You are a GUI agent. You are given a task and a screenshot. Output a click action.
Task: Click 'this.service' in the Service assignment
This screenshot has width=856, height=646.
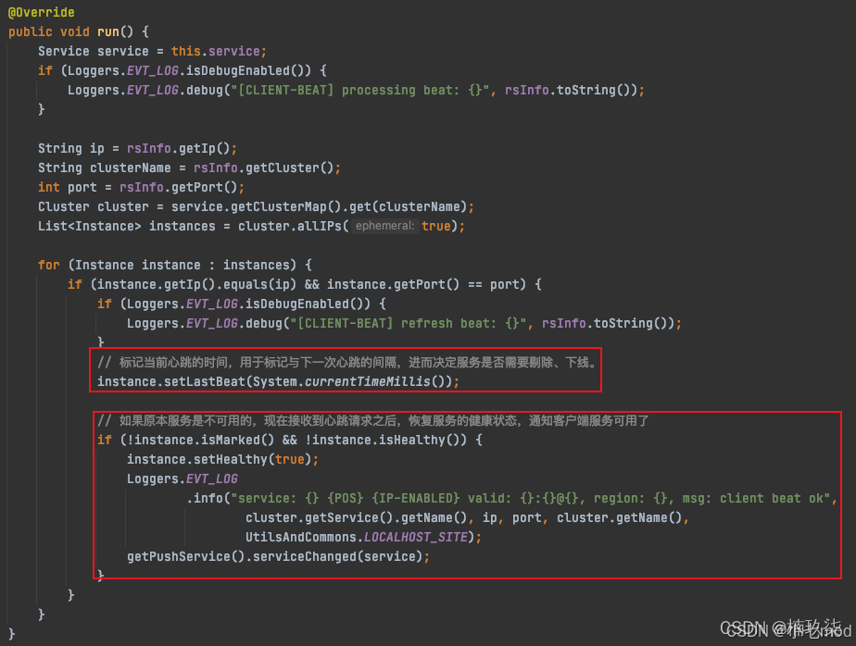pyautogui.click(x=216, y=51)
